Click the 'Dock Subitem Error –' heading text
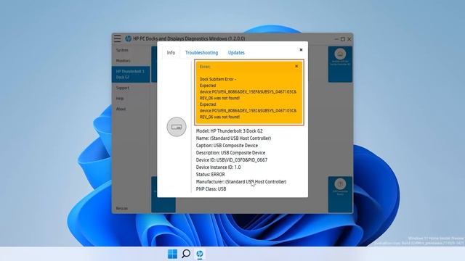The height and width of the screenshot is (261, 465). tap(218, 79)
